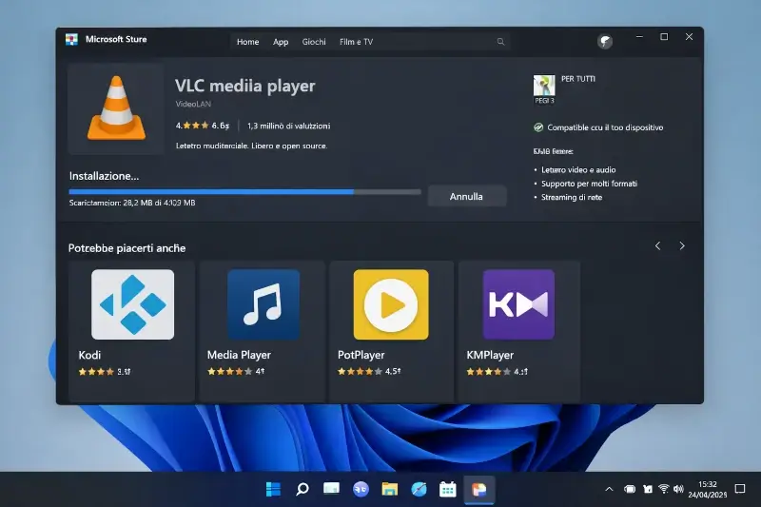Open the taskbar clock and date
Image resolution: width=761 pixels, height=507 pixels.
click(707, 489)
